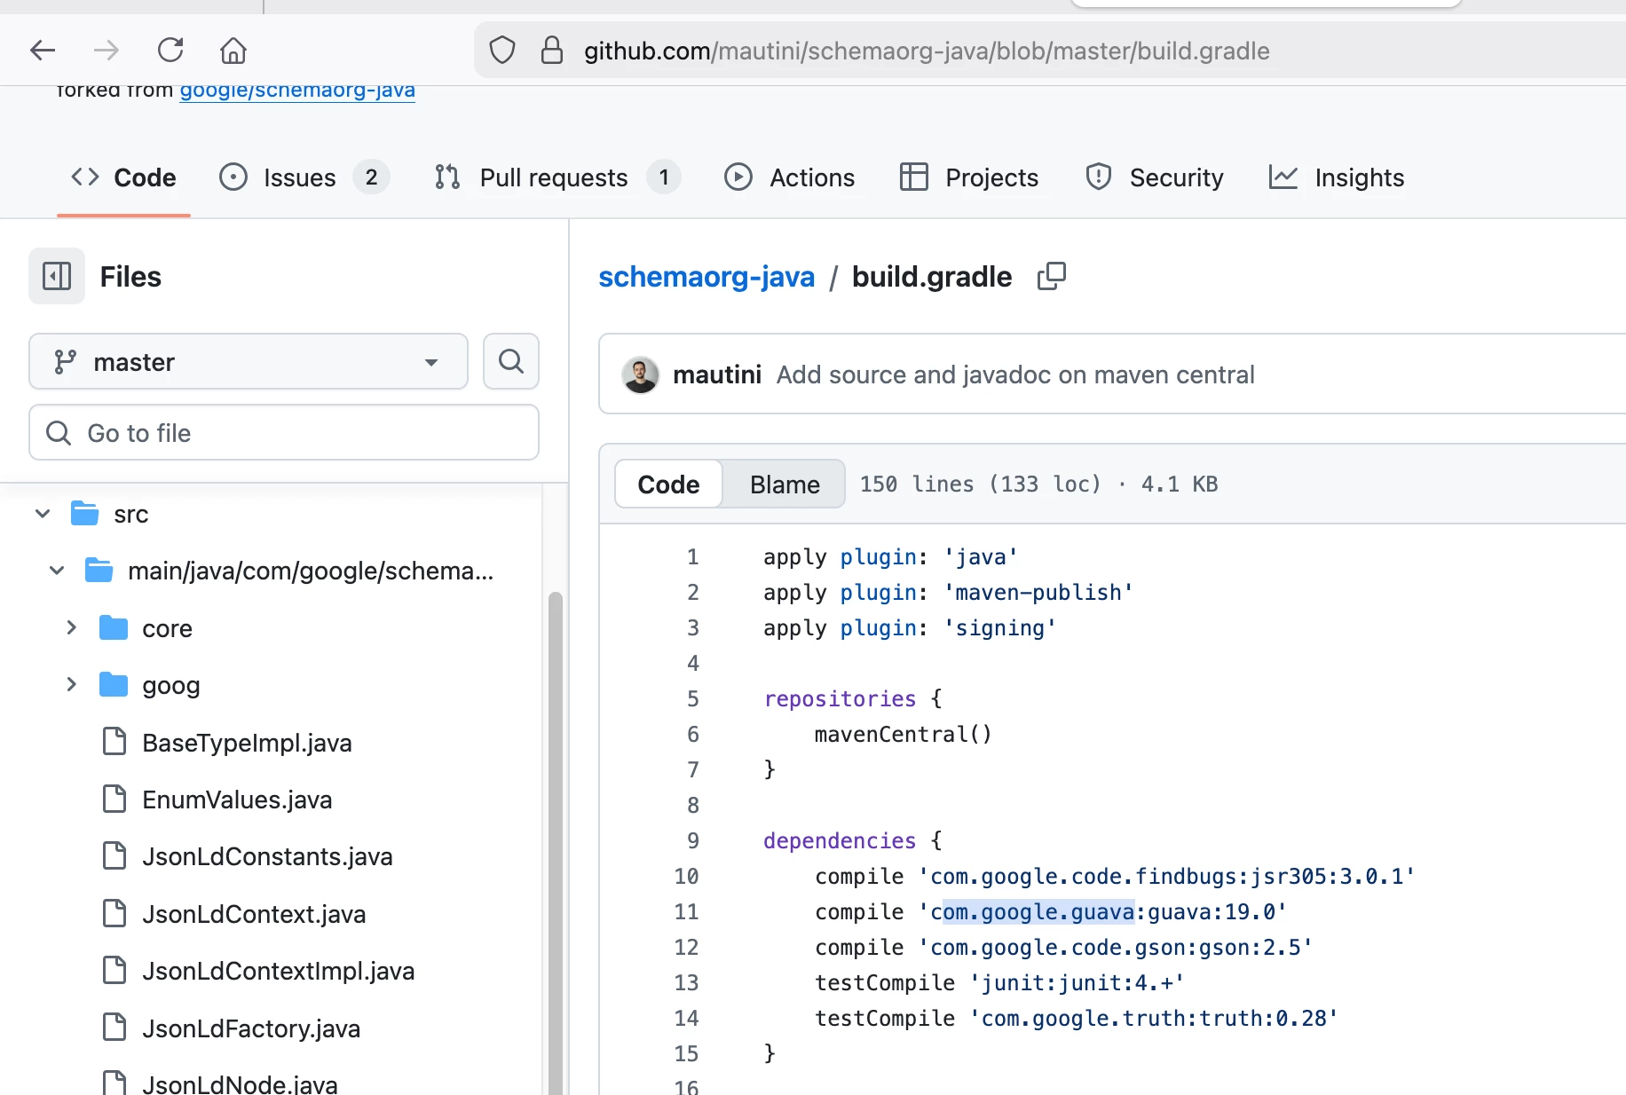The height and width of the screenshot is (1095, 1626).
Task: Click the file icon beside JsonLdFactory.java
Action: point(114,1028)
